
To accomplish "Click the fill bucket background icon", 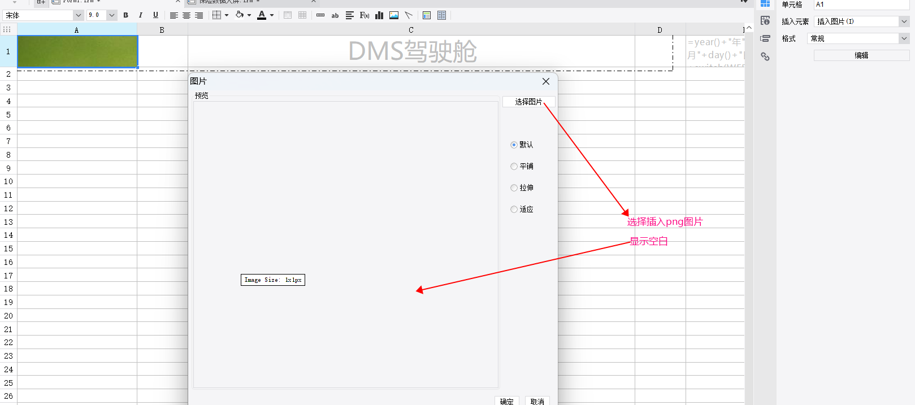I will click(x=240, y=15).
